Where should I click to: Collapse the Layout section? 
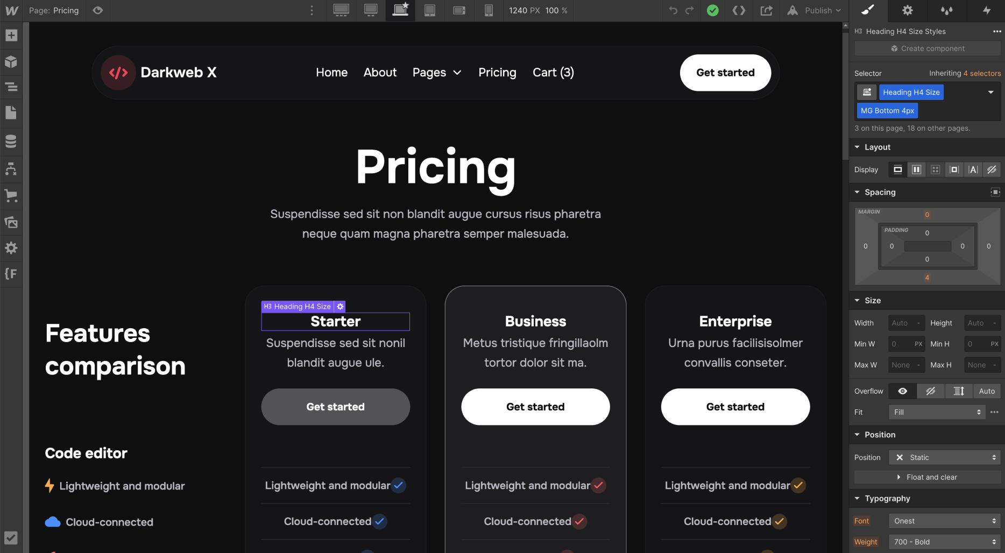tap(857, 147)
